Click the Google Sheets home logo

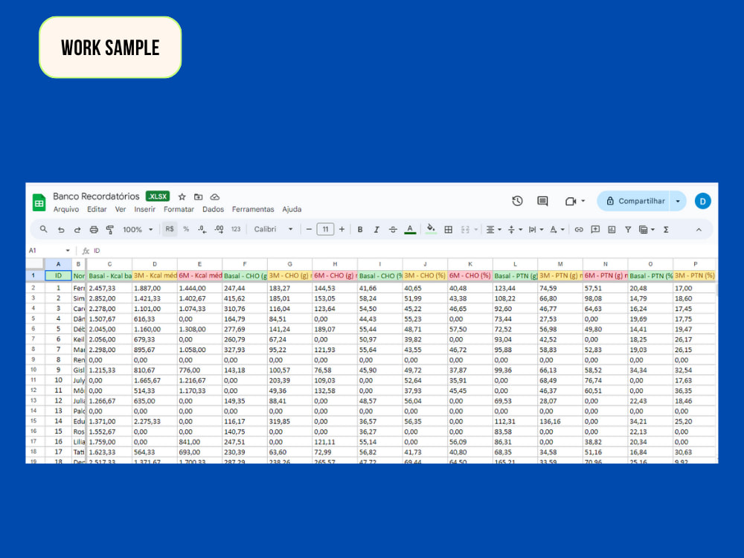[39, 202]
